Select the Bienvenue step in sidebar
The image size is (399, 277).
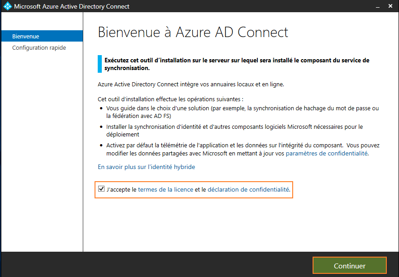(42, 36)
